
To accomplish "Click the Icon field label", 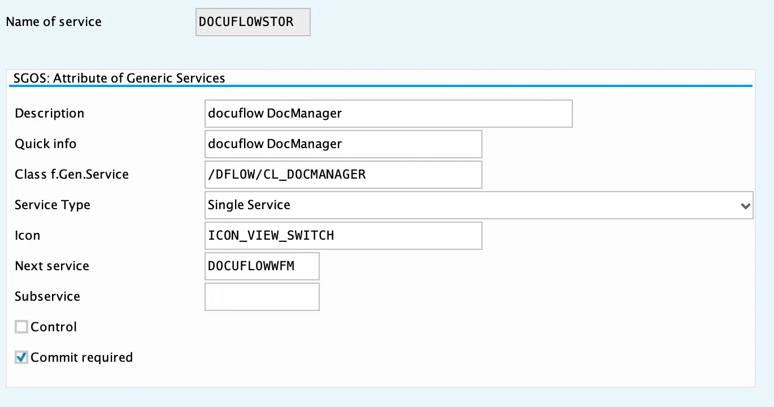I will coord(28,236).
